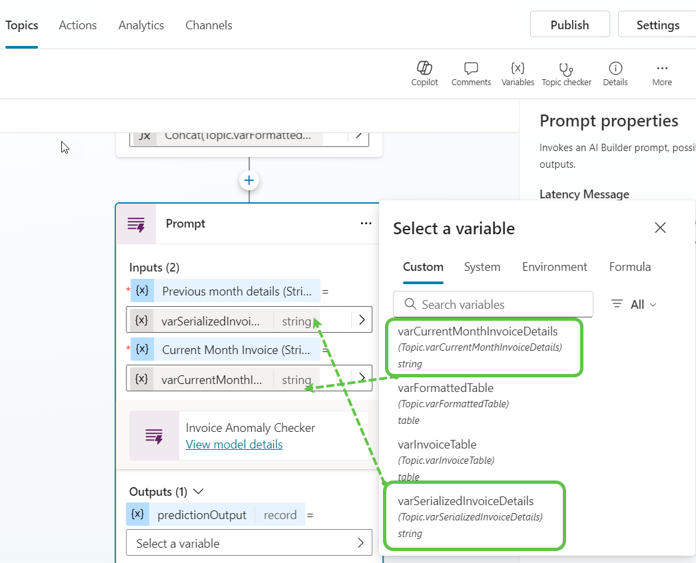
Task: Open the View model details link
Action: [234, 445]
